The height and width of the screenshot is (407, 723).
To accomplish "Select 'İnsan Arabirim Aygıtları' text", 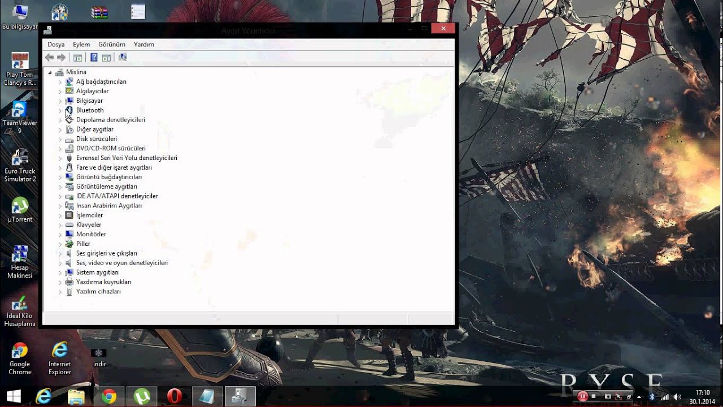I will tap(109, 206).
